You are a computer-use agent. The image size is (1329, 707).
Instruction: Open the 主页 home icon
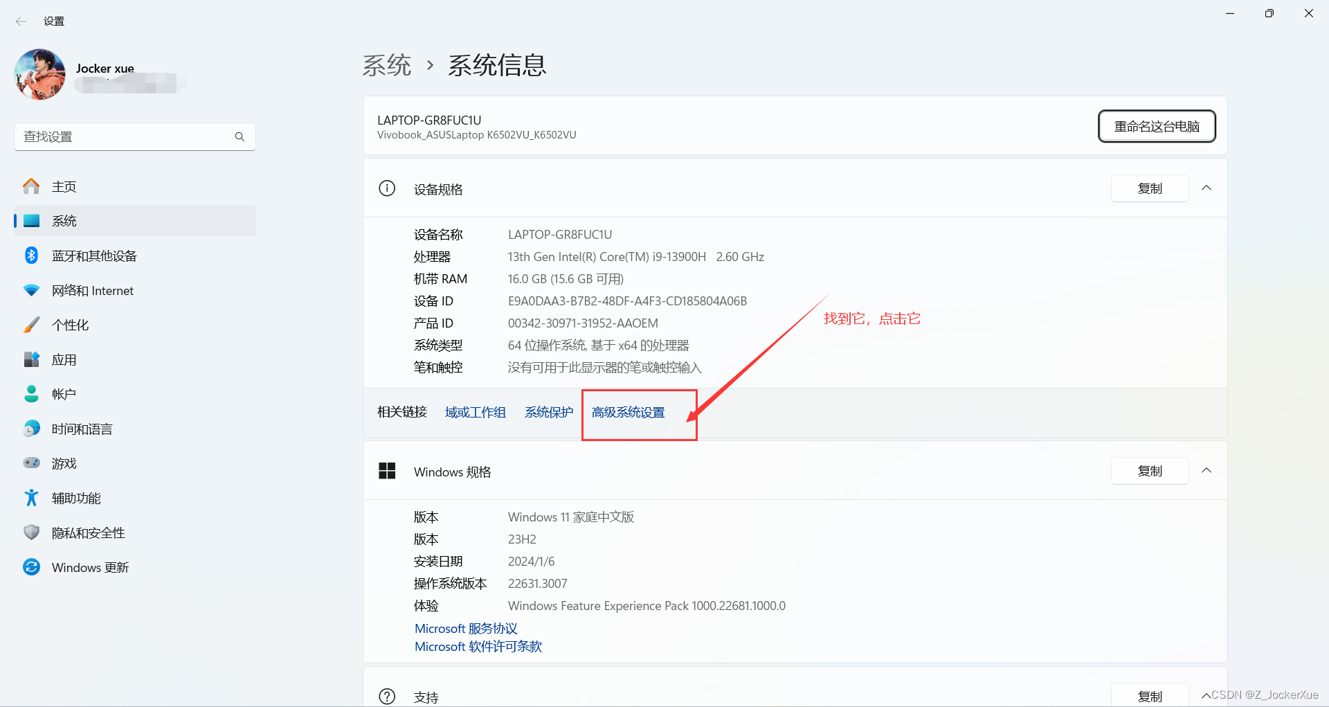point(31,186)
